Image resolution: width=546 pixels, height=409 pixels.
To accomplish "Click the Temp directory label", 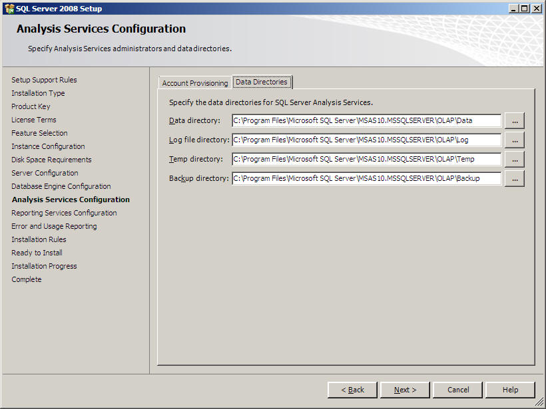I will tap(196, 159).
